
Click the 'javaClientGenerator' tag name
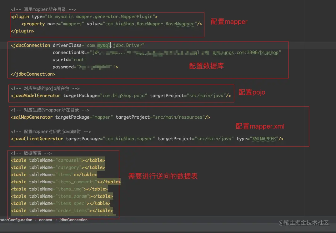click(38, 139)
